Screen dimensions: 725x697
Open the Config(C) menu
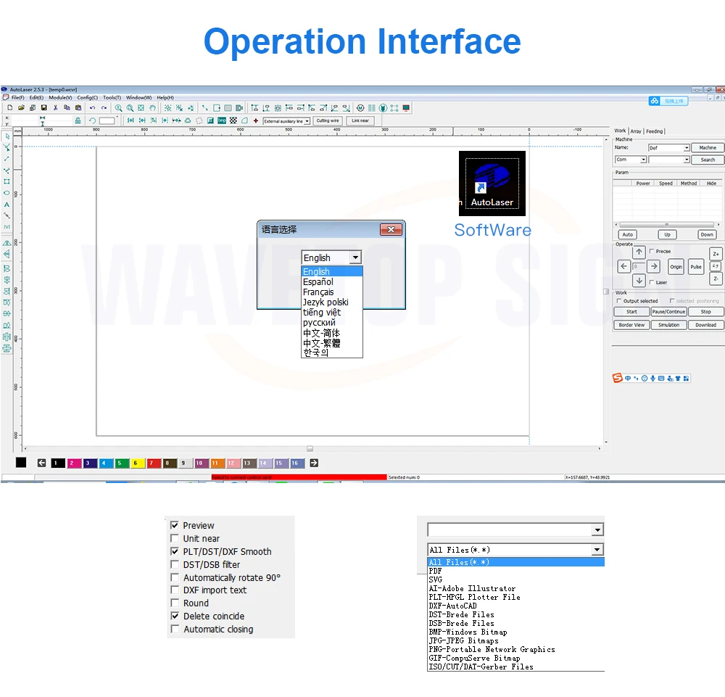88,98
